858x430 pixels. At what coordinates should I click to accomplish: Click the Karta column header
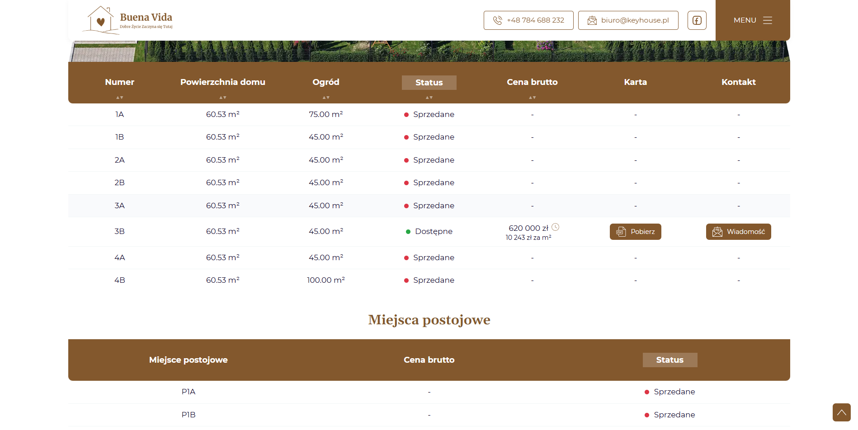coord(635,82)
